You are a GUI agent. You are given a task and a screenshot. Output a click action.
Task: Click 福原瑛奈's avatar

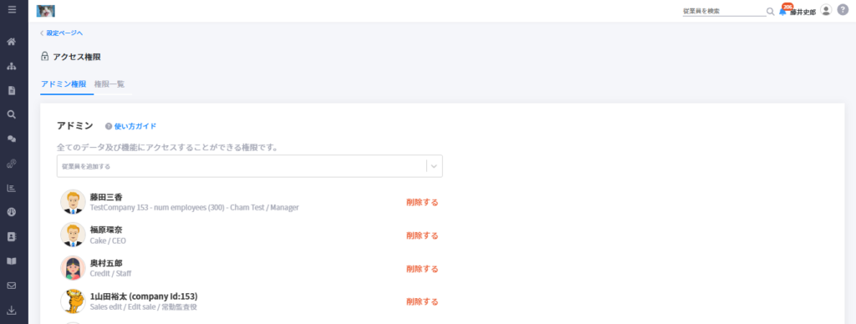tap(73, 235)
